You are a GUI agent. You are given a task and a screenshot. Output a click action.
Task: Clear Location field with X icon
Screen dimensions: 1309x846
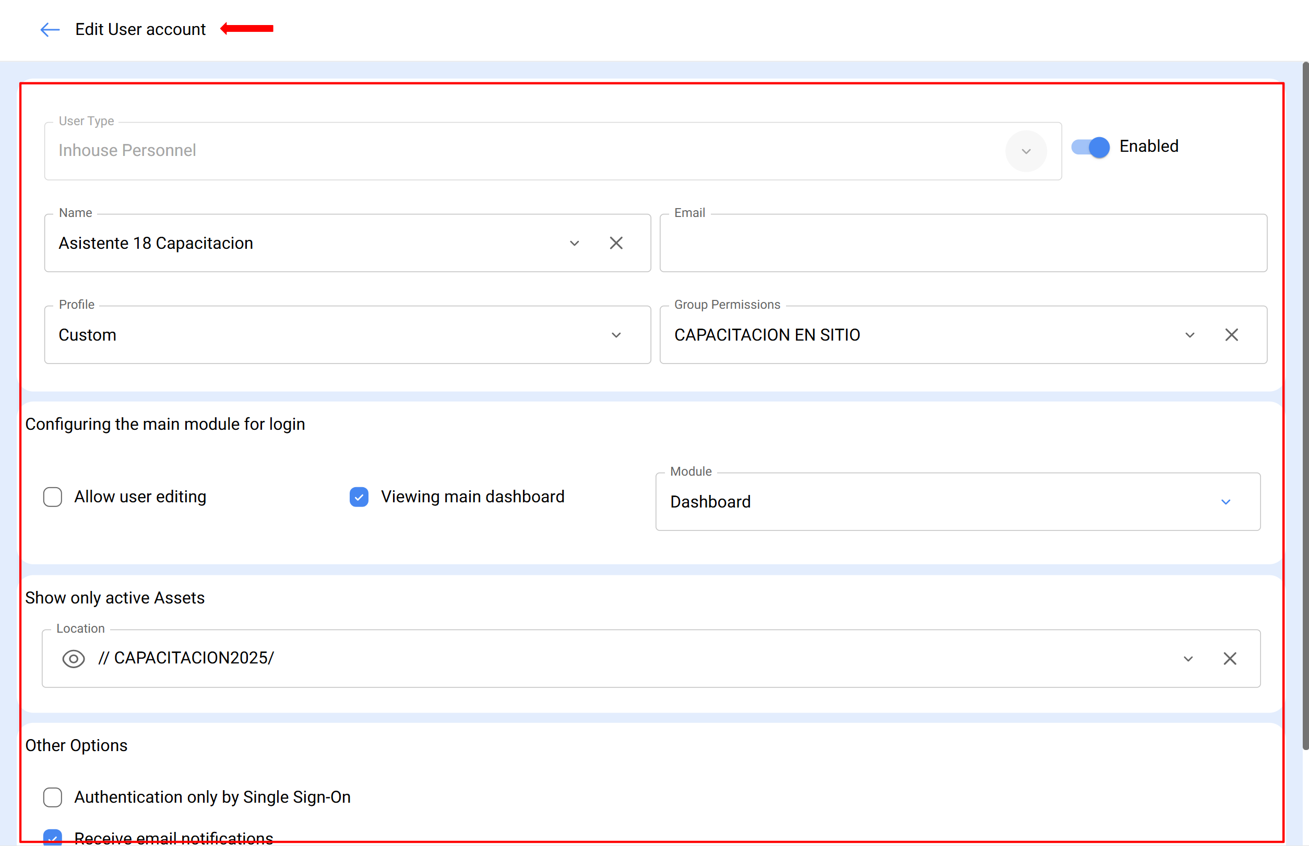1229,658
